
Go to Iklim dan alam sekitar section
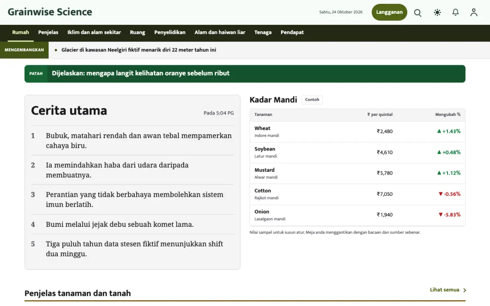point(94,33)
